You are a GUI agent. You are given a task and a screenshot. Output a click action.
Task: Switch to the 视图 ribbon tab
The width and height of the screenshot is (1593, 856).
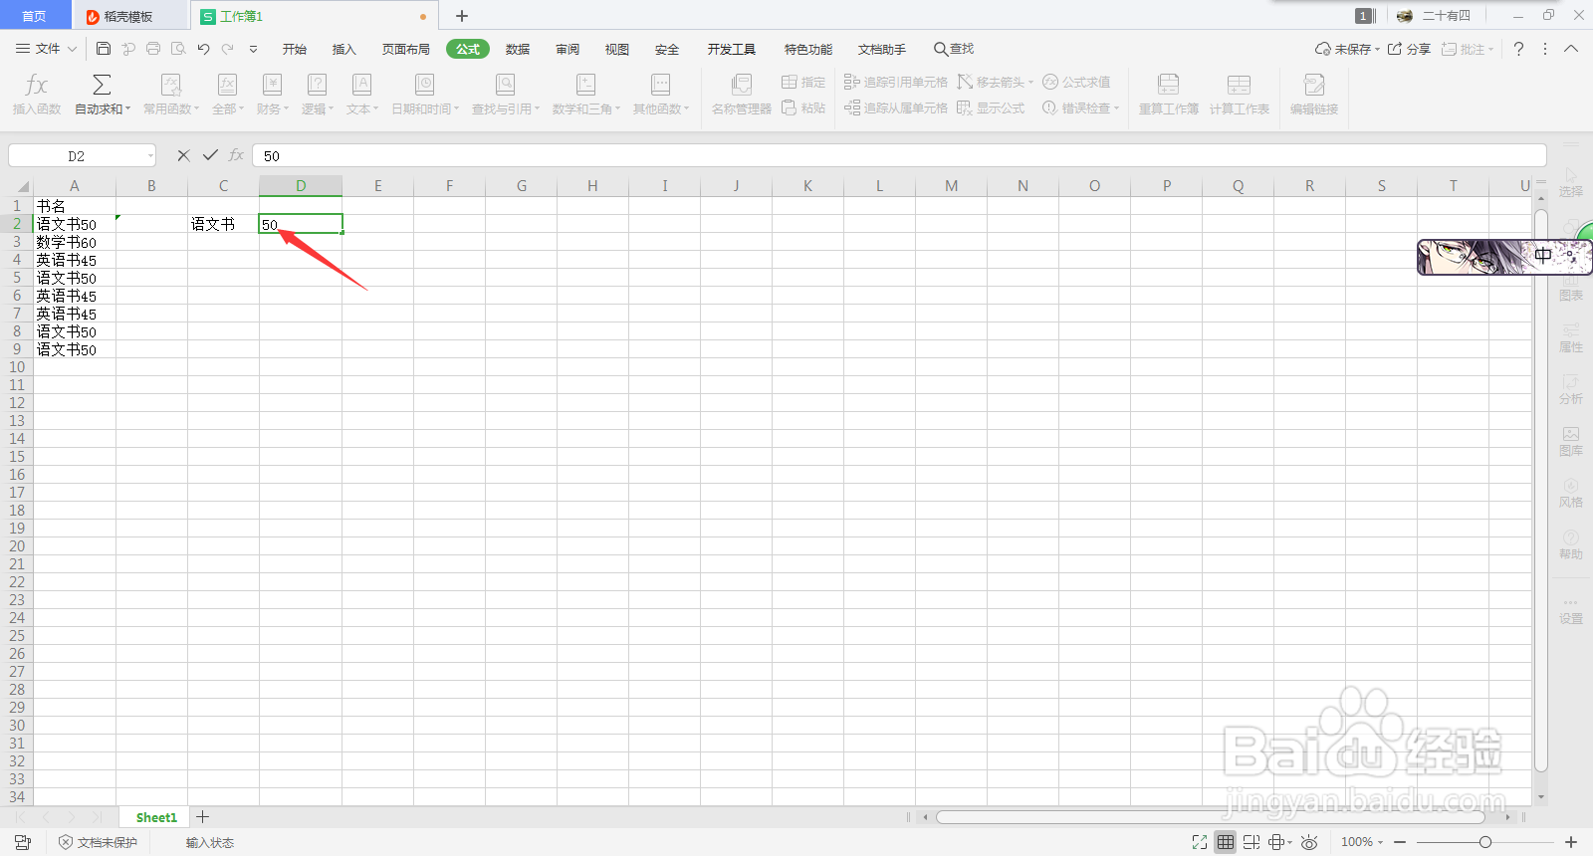(617, 49)
